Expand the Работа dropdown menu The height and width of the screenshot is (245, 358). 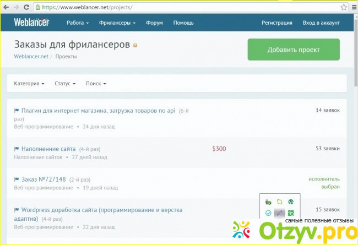(78, 23)
